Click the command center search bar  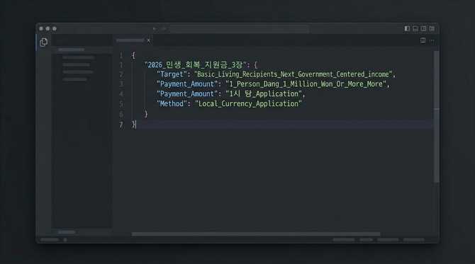tap(240, 29)
